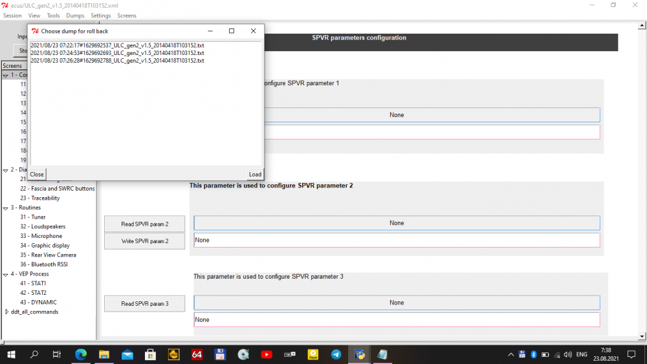The height and width of the screenshot is (364, 647).
Task: Open the Bluetooth tray icon
Action: click(534, 354)
